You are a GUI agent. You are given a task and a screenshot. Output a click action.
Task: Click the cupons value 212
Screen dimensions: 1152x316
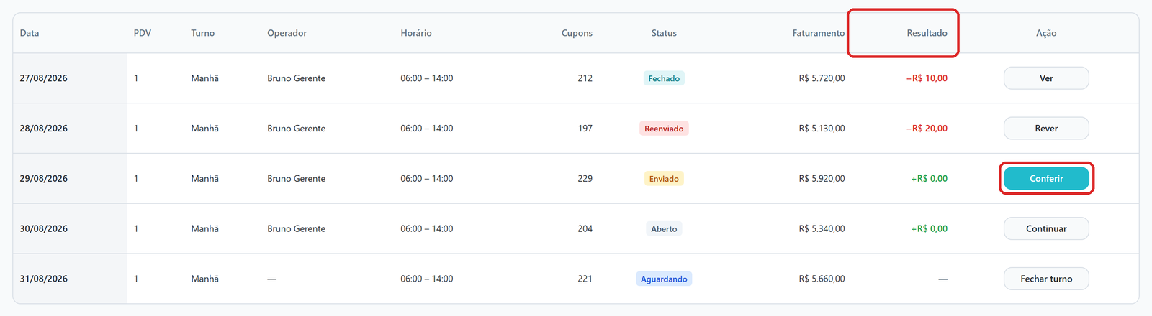coord(585,78)
